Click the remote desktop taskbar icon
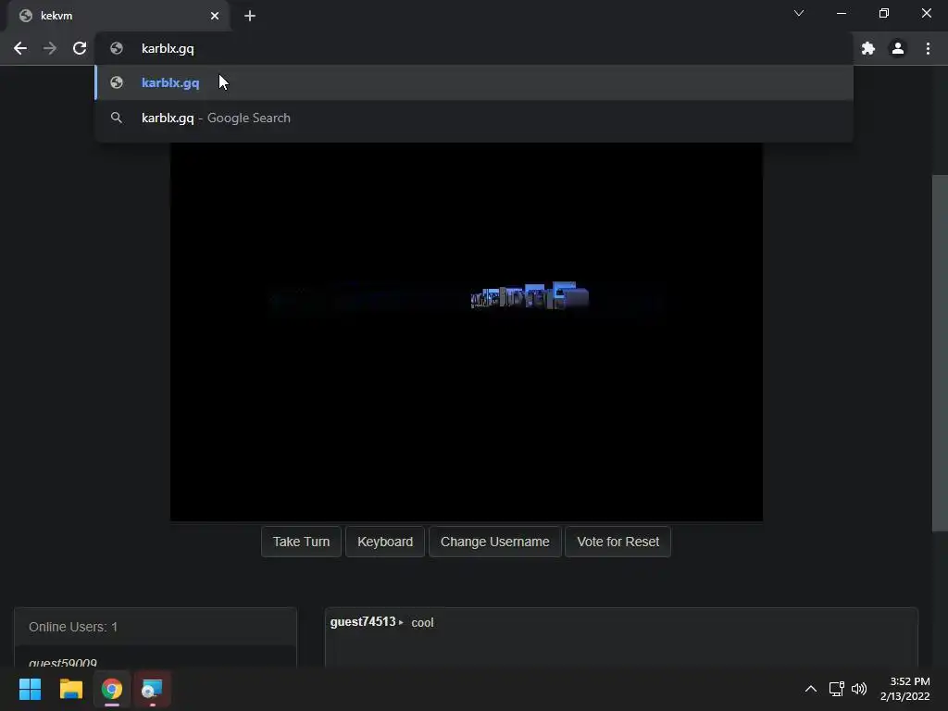The image size is (948, 711). (x=152, y=689)
